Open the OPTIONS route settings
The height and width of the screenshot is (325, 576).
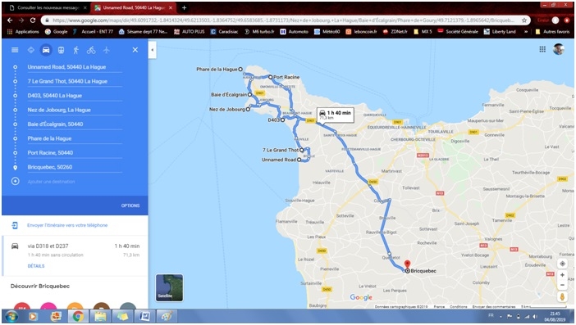coord(130,205)
